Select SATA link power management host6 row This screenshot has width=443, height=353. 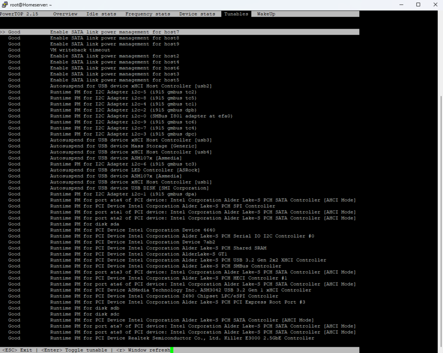[94, 68]
